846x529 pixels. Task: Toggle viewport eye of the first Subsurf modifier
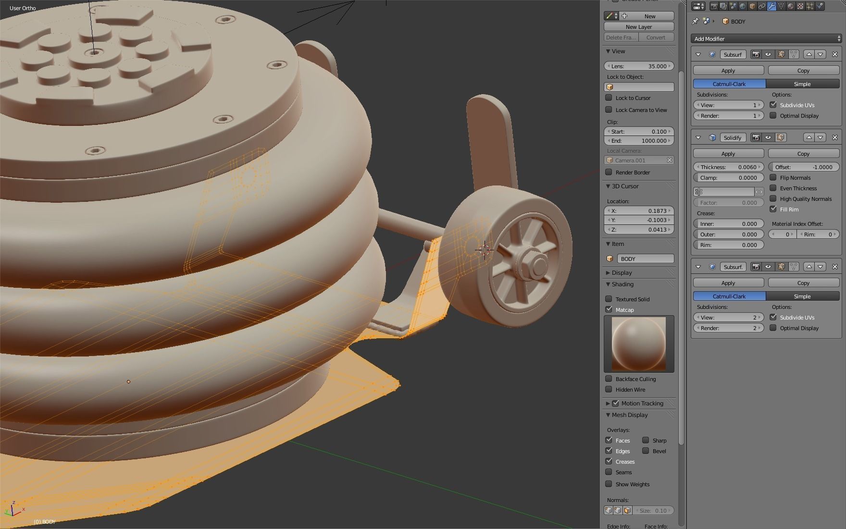click(768, 54)
